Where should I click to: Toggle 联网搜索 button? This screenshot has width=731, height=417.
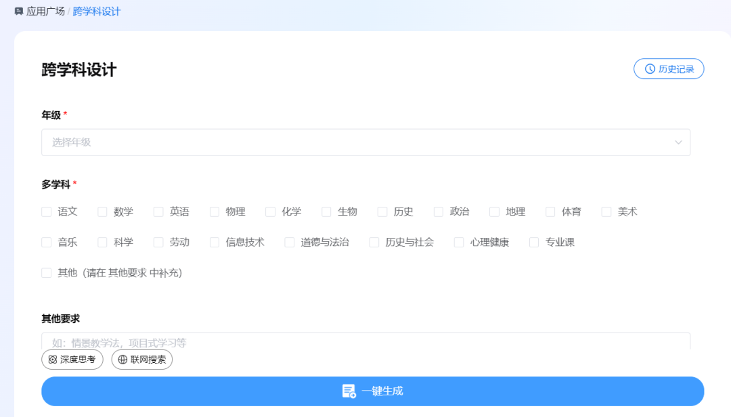click(x=141, y=360)
